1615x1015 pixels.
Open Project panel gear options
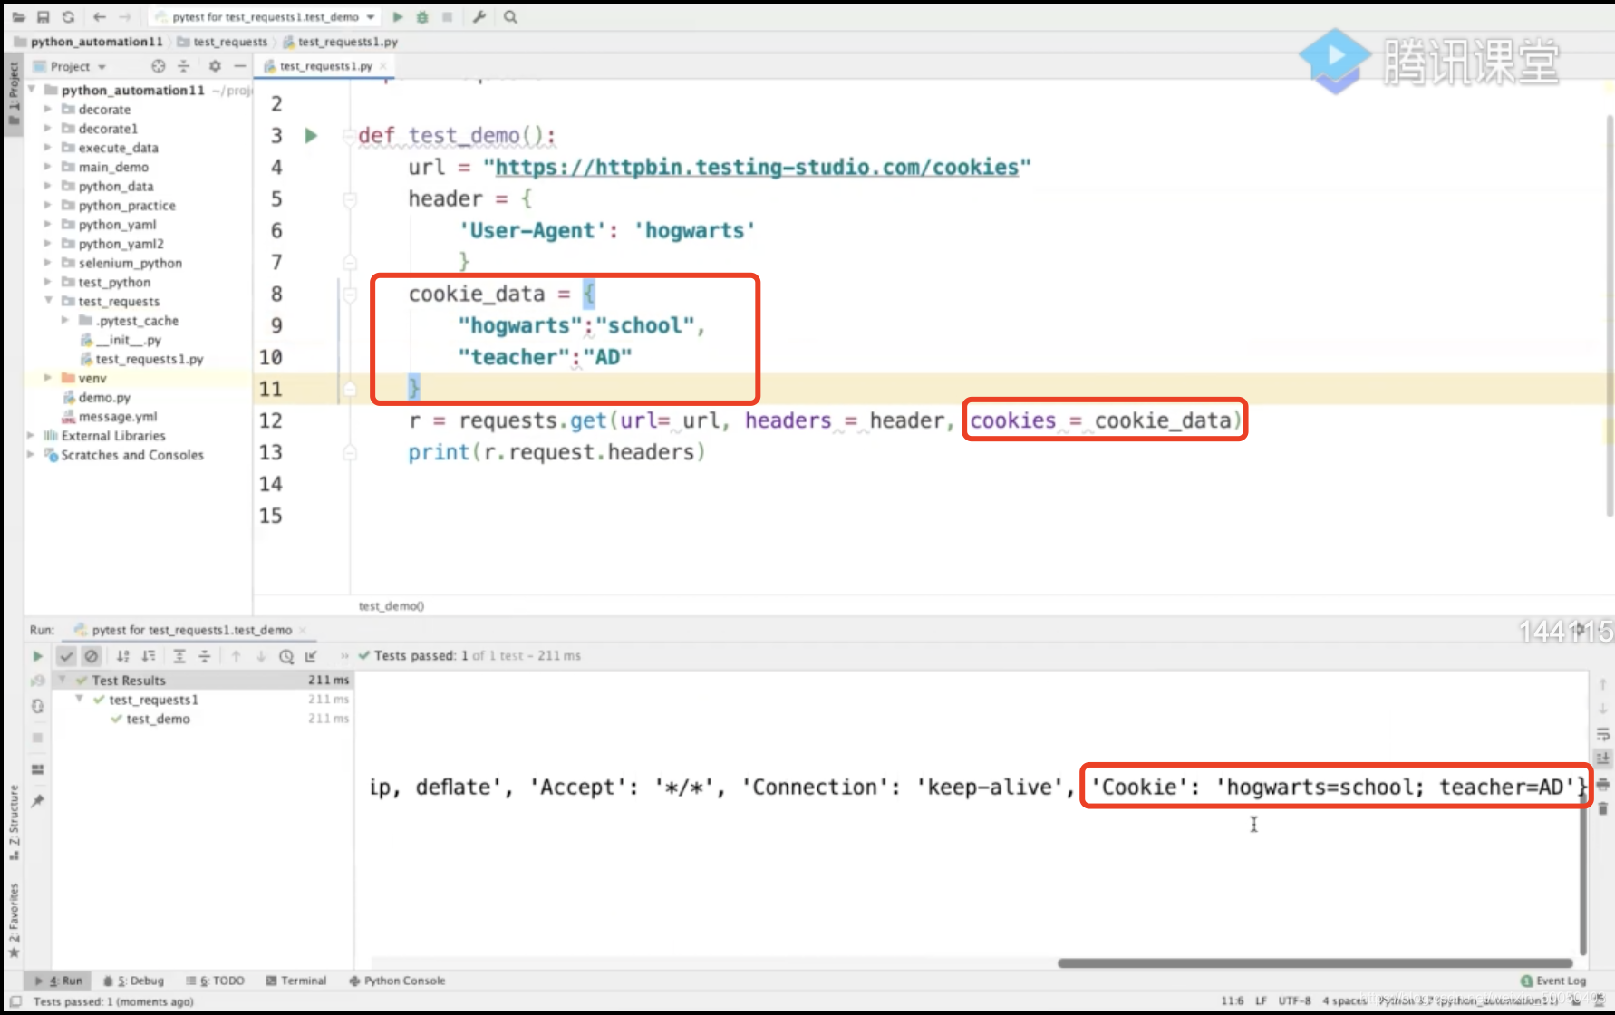click(x=215, y=66)
